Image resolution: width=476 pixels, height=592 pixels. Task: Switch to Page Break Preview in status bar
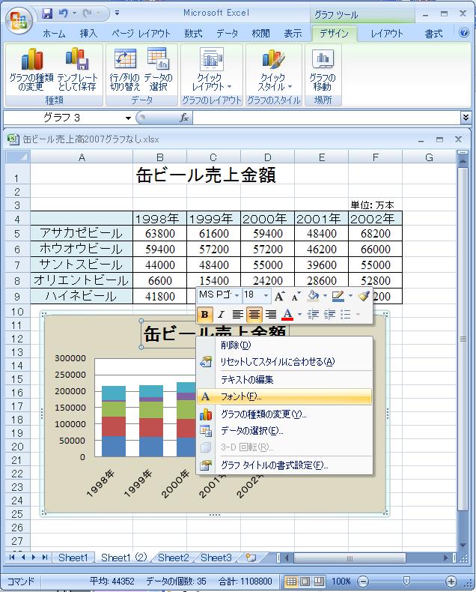tap(319, 582)
